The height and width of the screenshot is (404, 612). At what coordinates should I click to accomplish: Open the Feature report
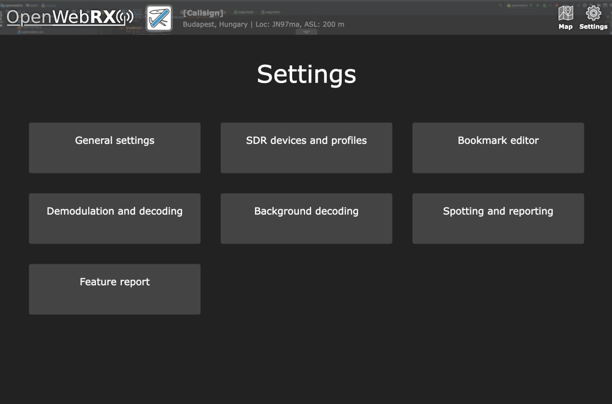coord(114,289)
